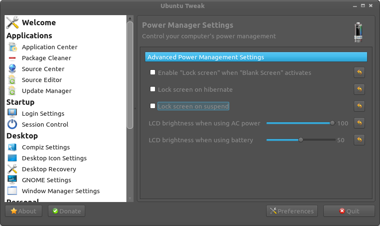Adjust the battery LCD brightness slider

tap(301, 140)
